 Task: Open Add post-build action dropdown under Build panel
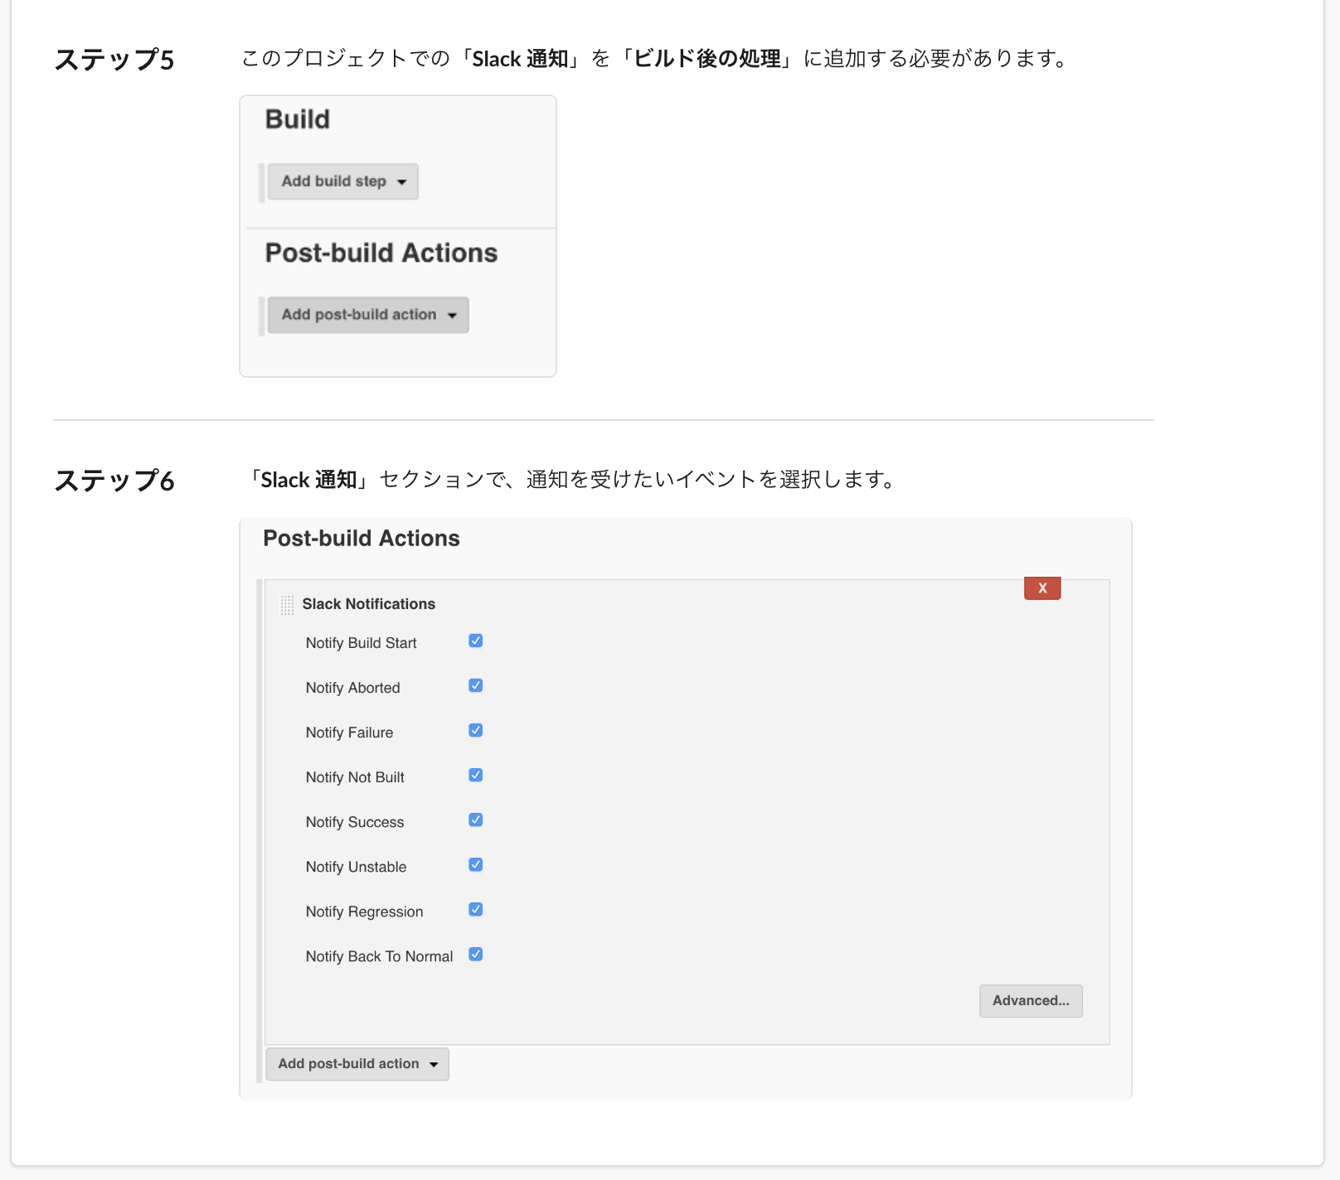point(368,315)
